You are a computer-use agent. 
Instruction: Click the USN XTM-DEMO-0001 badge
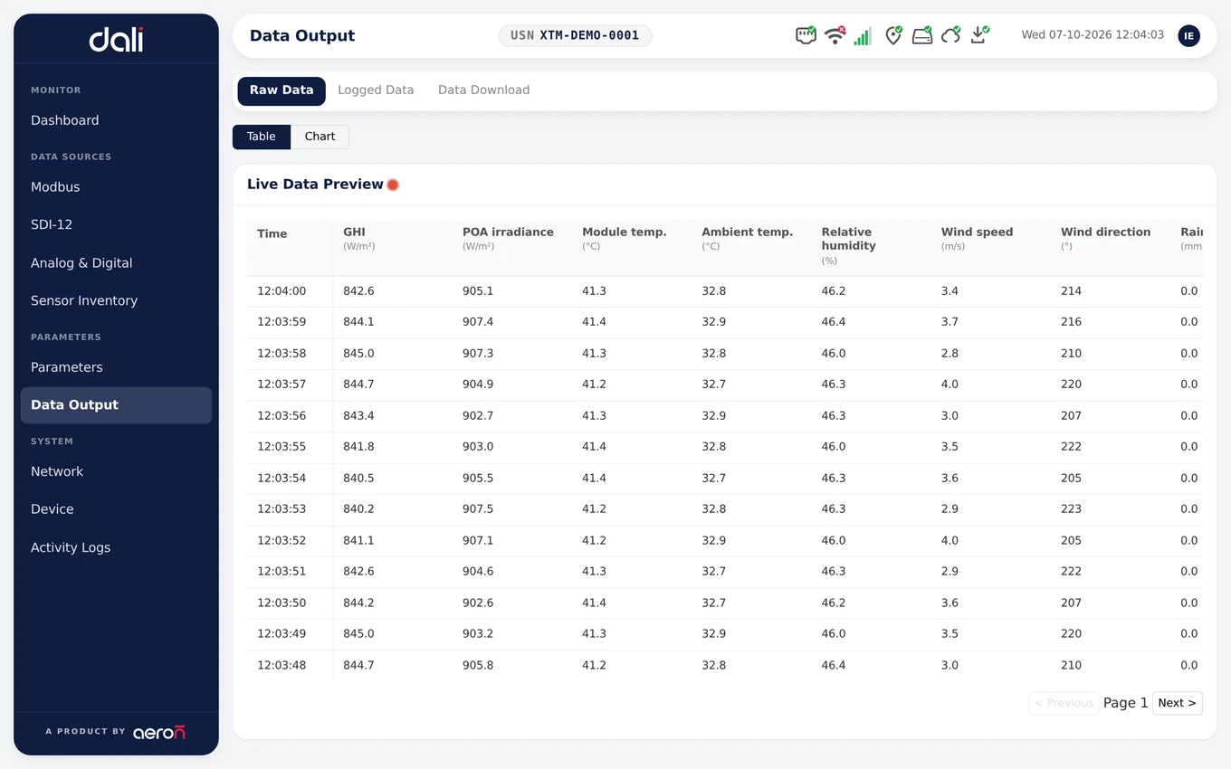(575, 35)
